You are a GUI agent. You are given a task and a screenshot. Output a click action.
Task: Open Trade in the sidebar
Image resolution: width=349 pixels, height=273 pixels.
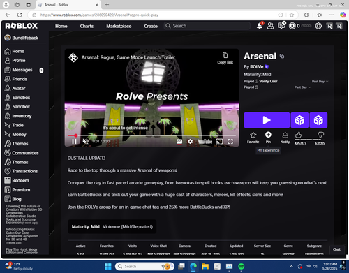click(x=14, y=125)
